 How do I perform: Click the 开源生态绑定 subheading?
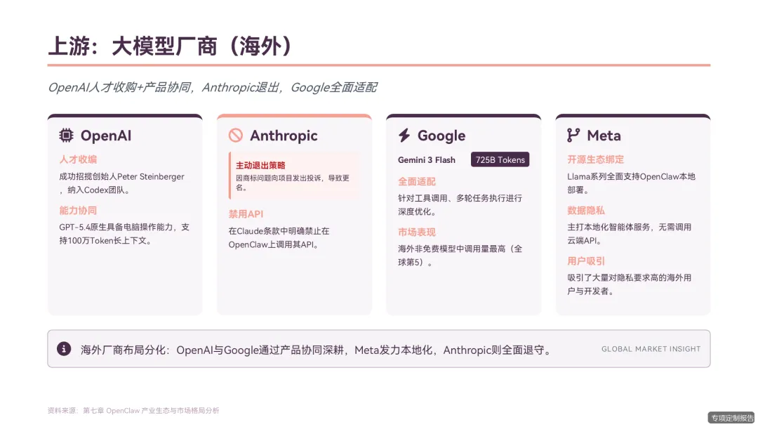(x=596, y=159)
